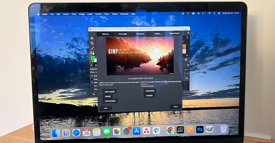Select the Move tool in GIMP toolbox
Viewport: 275px width, 143px height.
coord(92,38)
